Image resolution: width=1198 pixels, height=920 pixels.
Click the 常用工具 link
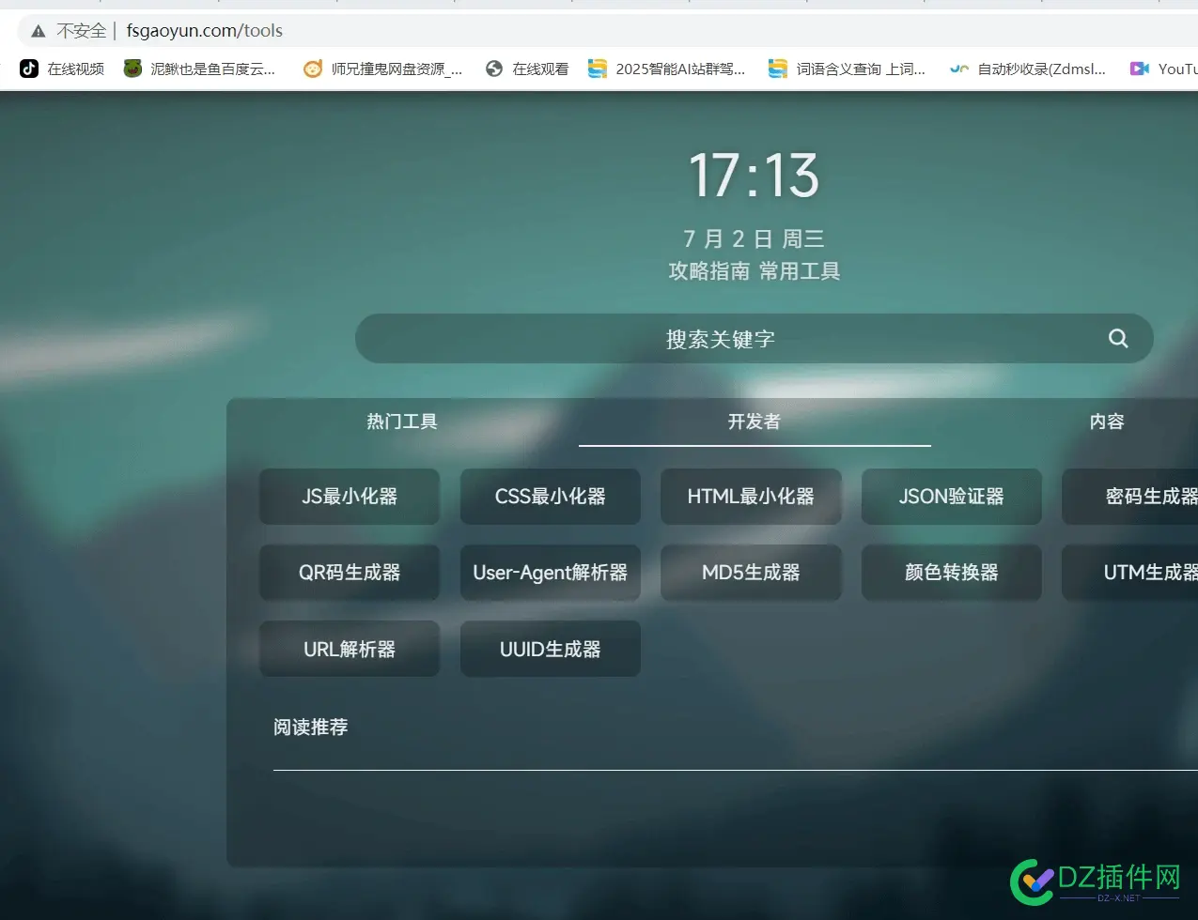800,271
